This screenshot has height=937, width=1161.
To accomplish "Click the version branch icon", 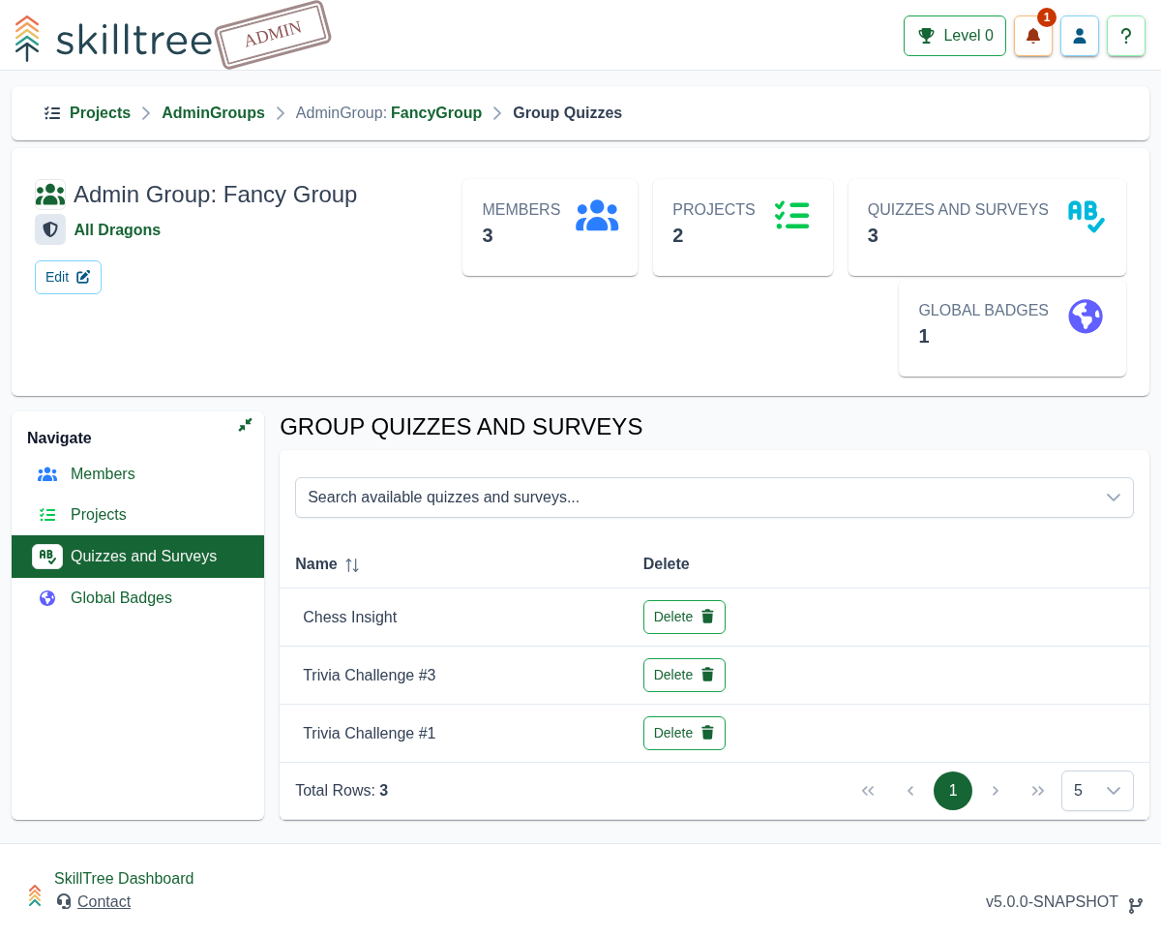I will point(1136,905).
